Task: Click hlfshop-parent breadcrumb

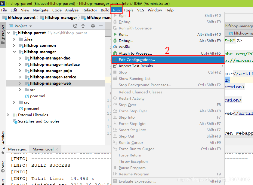Action: [19, 17]
